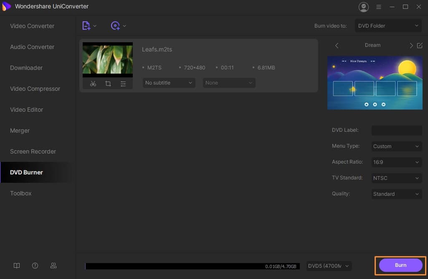
Task: Select DVD Burner in sidebar
Action: [x=26, y=172]
